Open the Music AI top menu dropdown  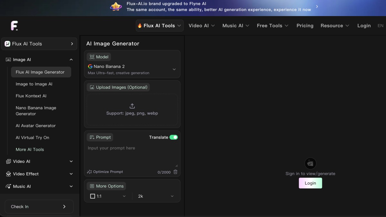click(236, 26)
